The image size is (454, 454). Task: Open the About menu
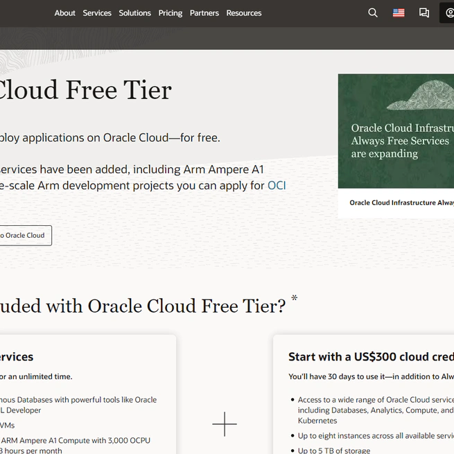(x=65, y=13)
